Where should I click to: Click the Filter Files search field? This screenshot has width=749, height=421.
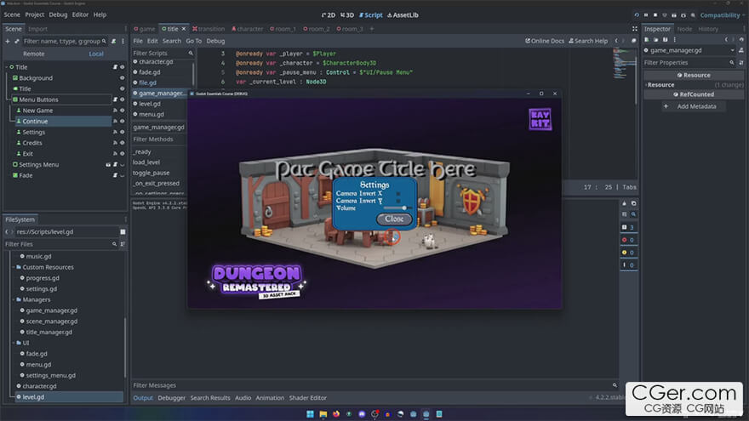[x=61, y=244]
